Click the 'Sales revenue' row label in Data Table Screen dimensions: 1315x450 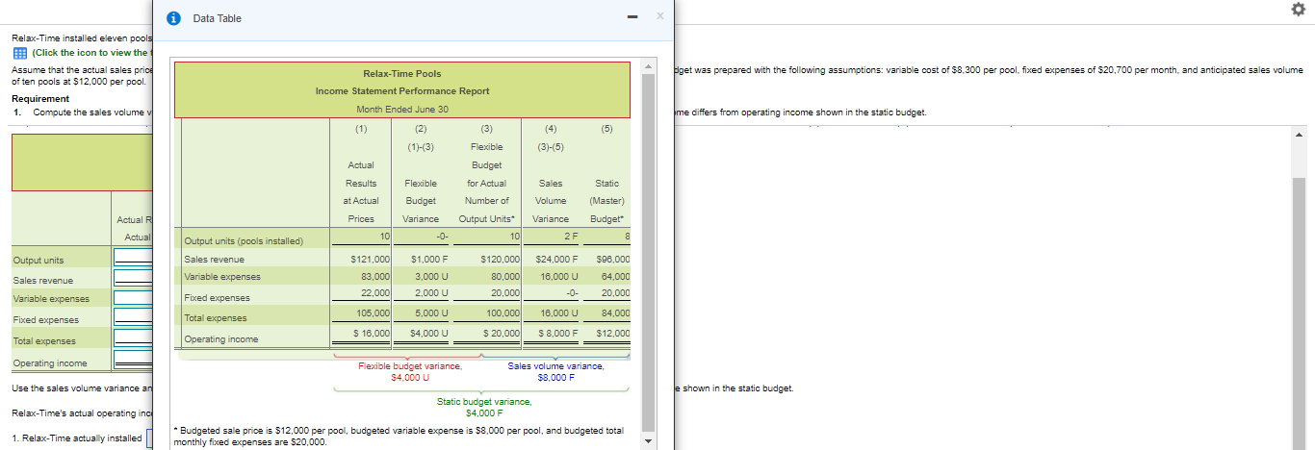coord(214,259)
